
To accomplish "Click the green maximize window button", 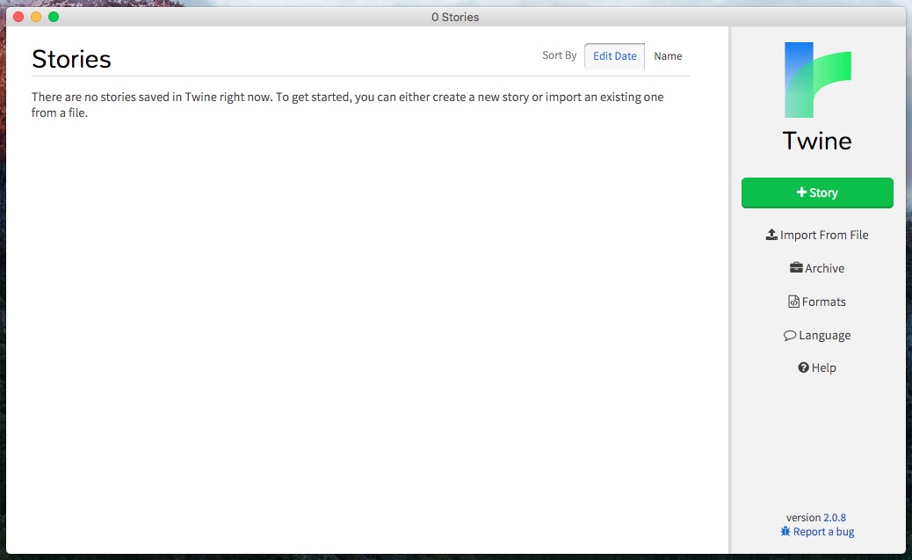I will click(54, 17).
